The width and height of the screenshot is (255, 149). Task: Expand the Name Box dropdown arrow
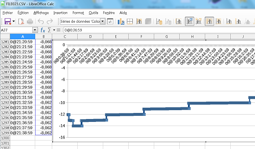tap(35, 30)
